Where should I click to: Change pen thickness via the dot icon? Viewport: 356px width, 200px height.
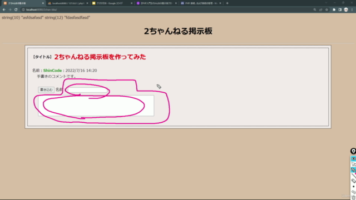pyautogui.click(x=353, y=187)
